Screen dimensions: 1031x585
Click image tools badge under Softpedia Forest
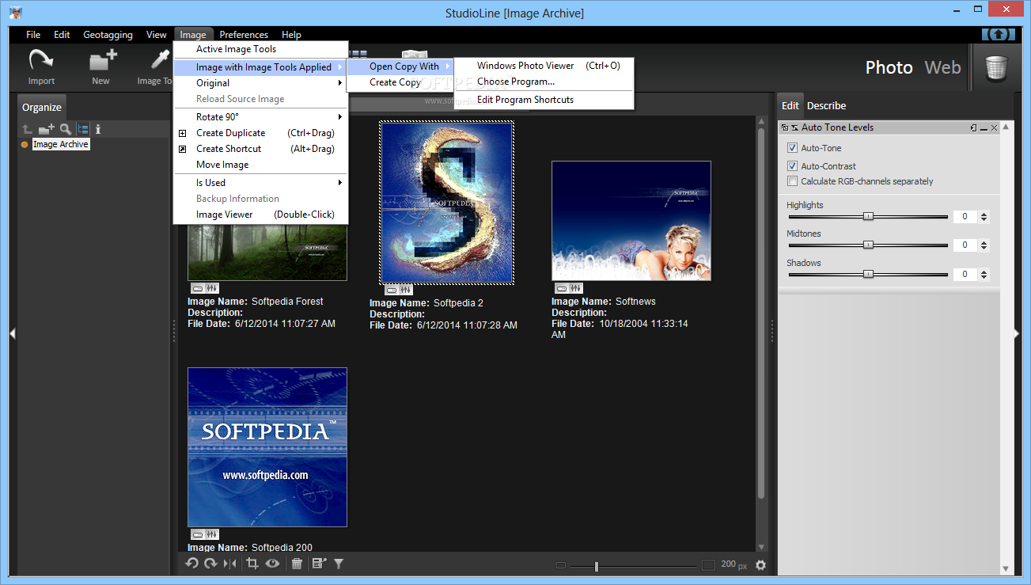click(x=212, y=289)
